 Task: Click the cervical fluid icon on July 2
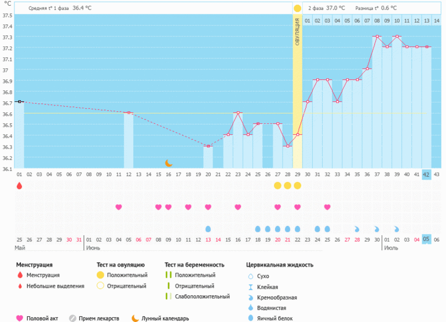397,229
